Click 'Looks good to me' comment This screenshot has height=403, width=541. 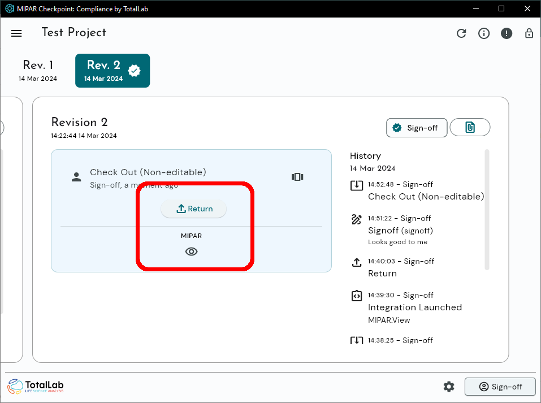(x=397, y=242)
